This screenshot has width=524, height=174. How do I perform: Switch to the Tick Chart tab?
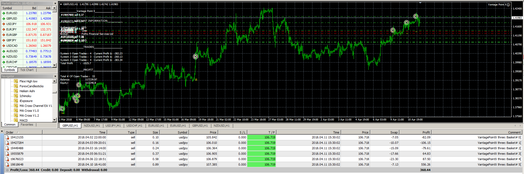coord(27,70)
